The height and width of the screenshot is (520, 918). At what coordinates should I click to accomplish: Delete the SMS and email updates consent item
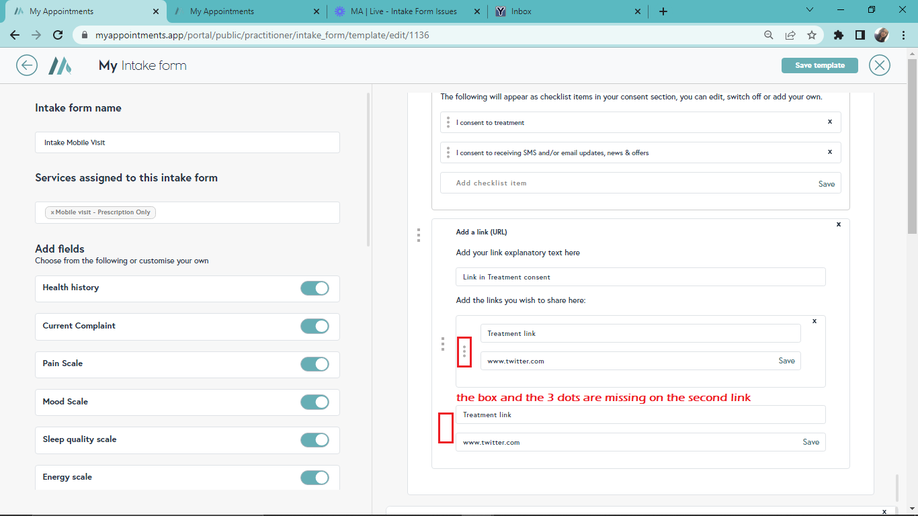tap(830, 152)
